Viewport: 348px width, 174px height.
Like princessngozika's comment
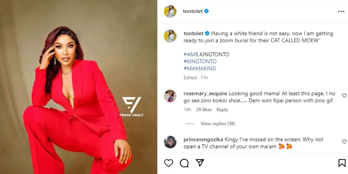[x=344, y=142]
